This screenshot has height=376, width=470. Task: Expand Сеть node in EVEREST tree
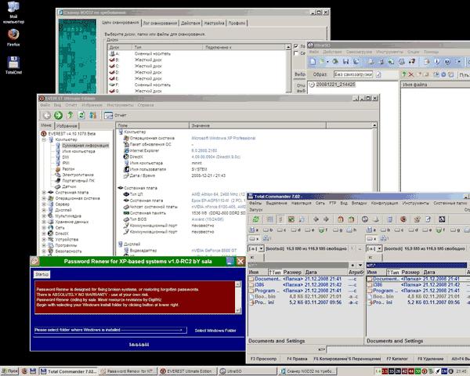pyautogui.click(x=44, y=228)
